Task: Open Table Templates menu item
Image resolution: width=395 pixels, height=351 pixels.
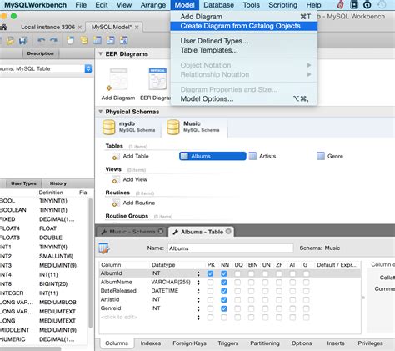Action: point(244,50)
